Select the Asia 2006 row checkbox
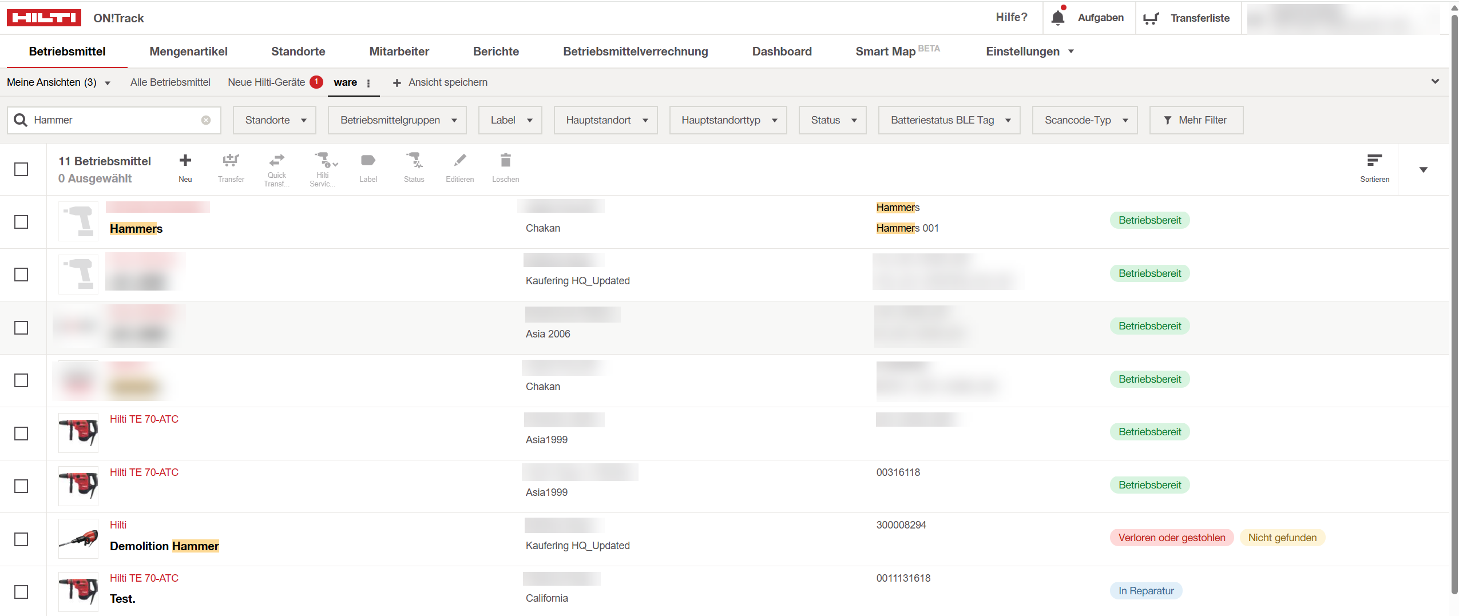 coord(21,328)
